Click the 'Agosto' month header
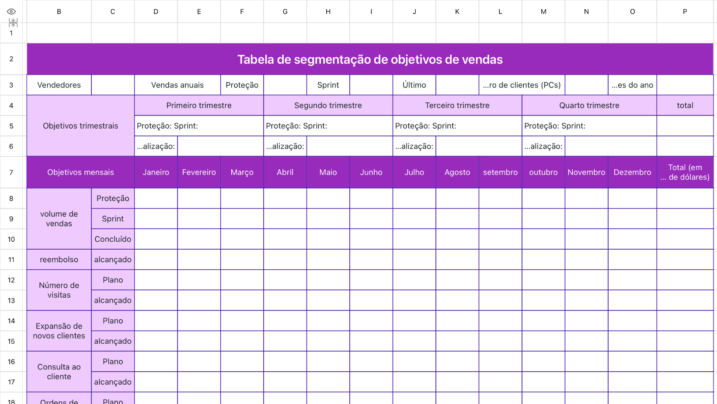Viewport: 717px width, 404px height. click(x=457, y=172)
